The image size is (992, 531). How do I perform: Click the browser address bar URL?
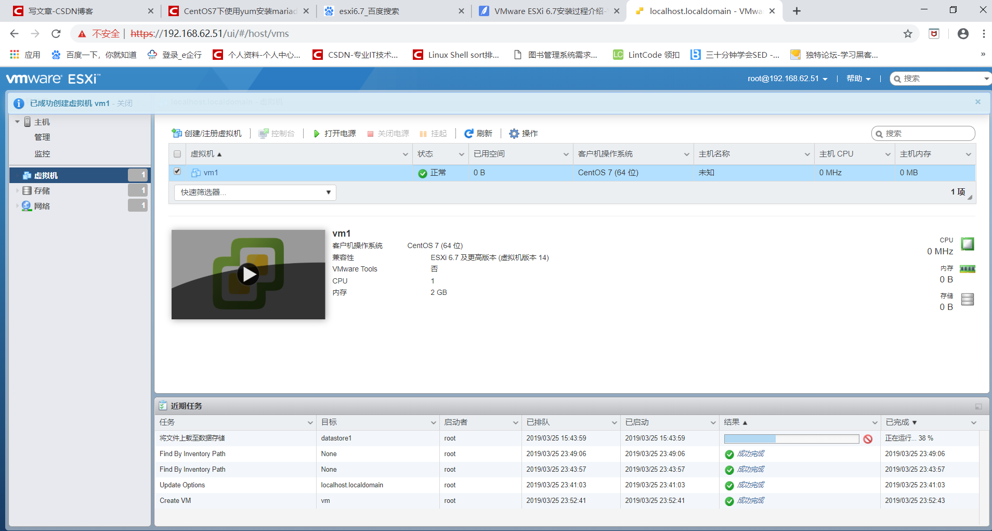tap(210, 34)
